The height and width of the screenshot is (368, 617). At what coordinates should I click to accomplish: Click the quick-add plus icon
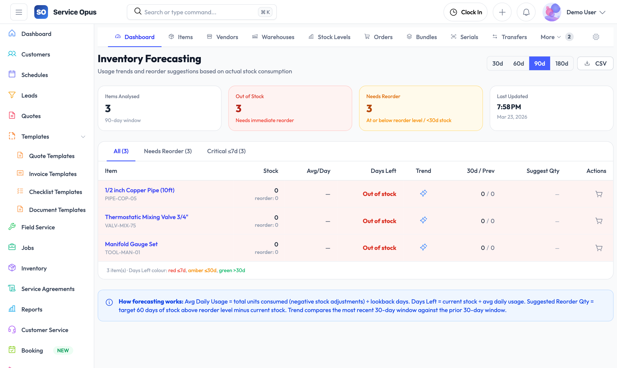(502, 12)
